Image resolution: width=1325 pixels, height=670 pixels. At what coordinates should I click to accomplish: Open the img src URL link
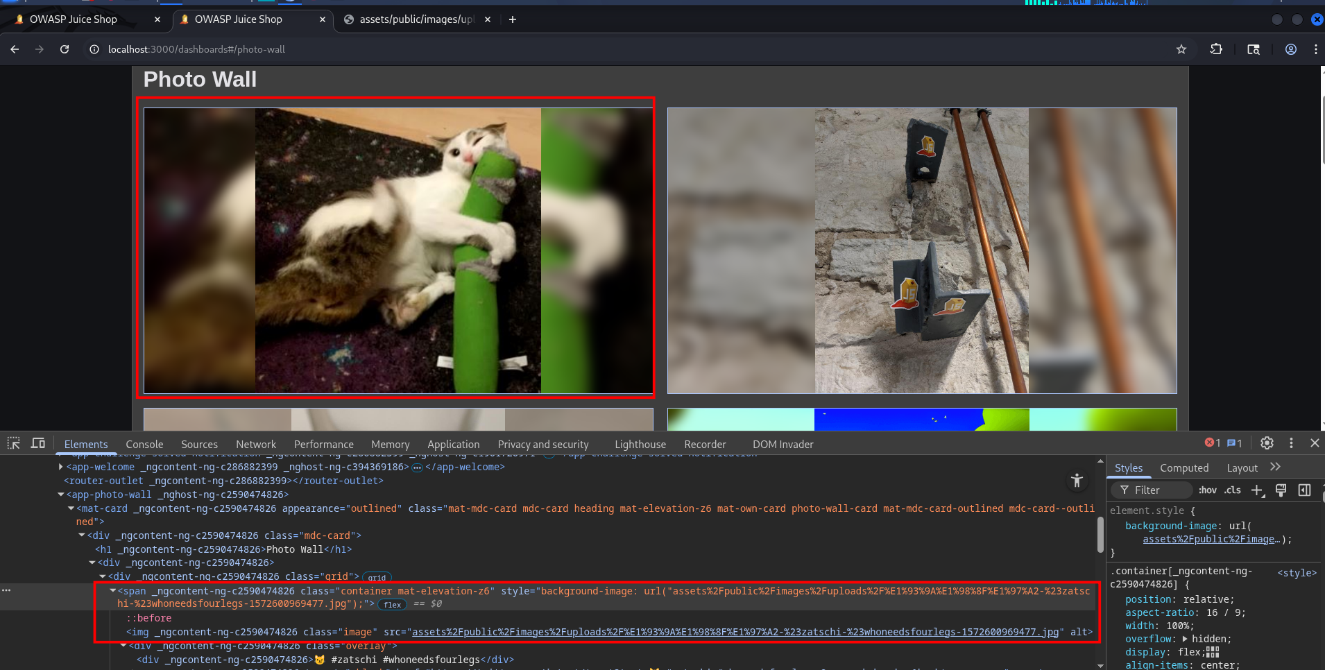(x=735, y=632)
